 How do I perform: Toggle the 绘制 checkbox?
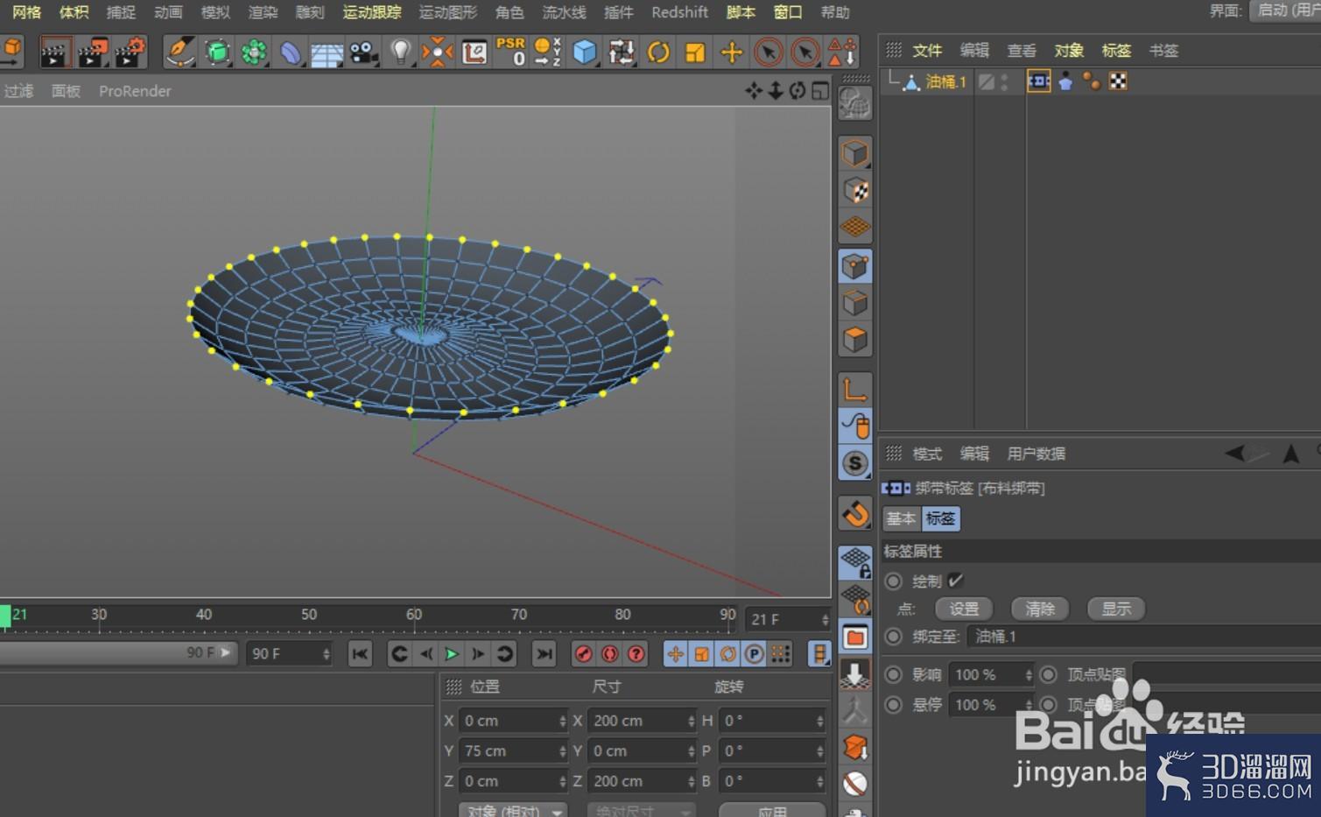pos(955,581)
